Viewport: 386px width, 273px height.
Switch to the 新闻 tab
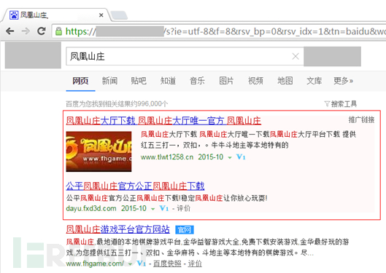coord(109,81)
